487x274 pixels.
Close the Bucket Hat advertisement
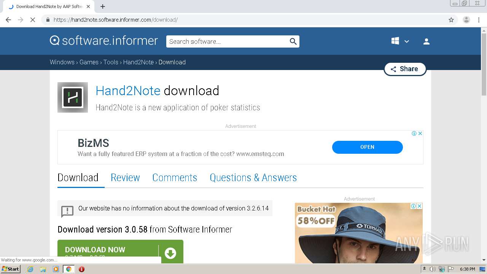[419, 206]
